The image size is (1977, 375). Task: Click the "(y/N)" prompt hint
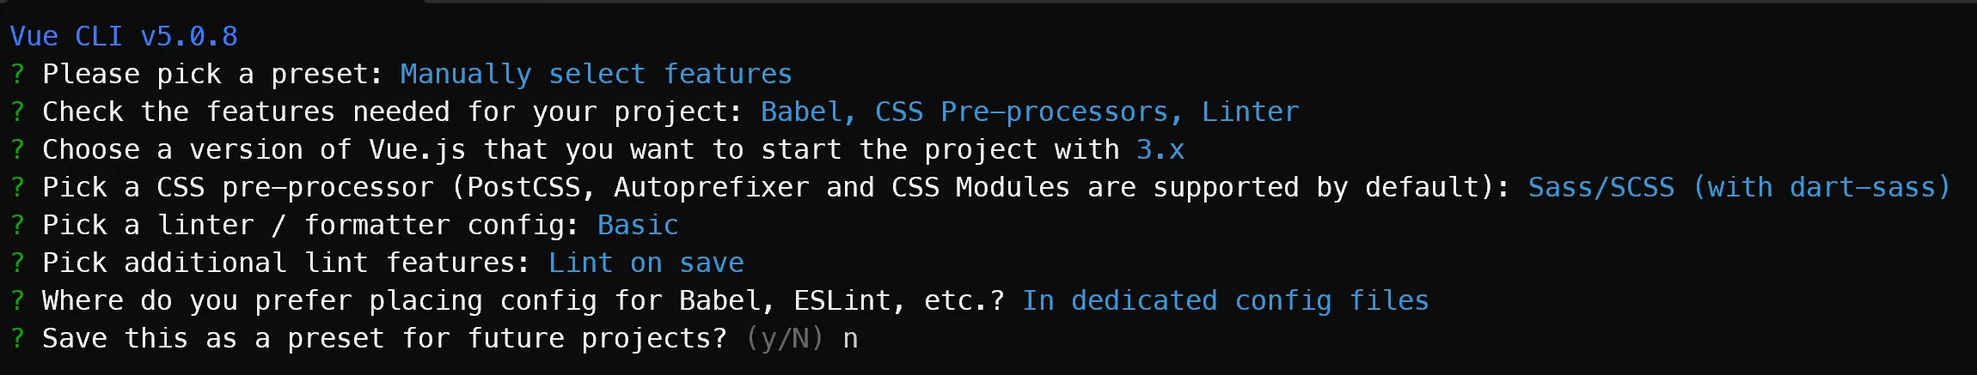(x=785, y=338)
